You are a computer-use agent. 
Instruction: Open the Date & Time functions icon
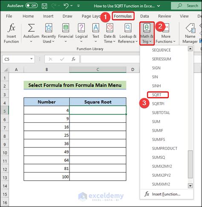tap(110, 28)
